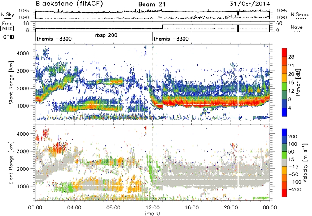
Task: Select the "12:00" time tick label
Action: [x=152, y=208]
